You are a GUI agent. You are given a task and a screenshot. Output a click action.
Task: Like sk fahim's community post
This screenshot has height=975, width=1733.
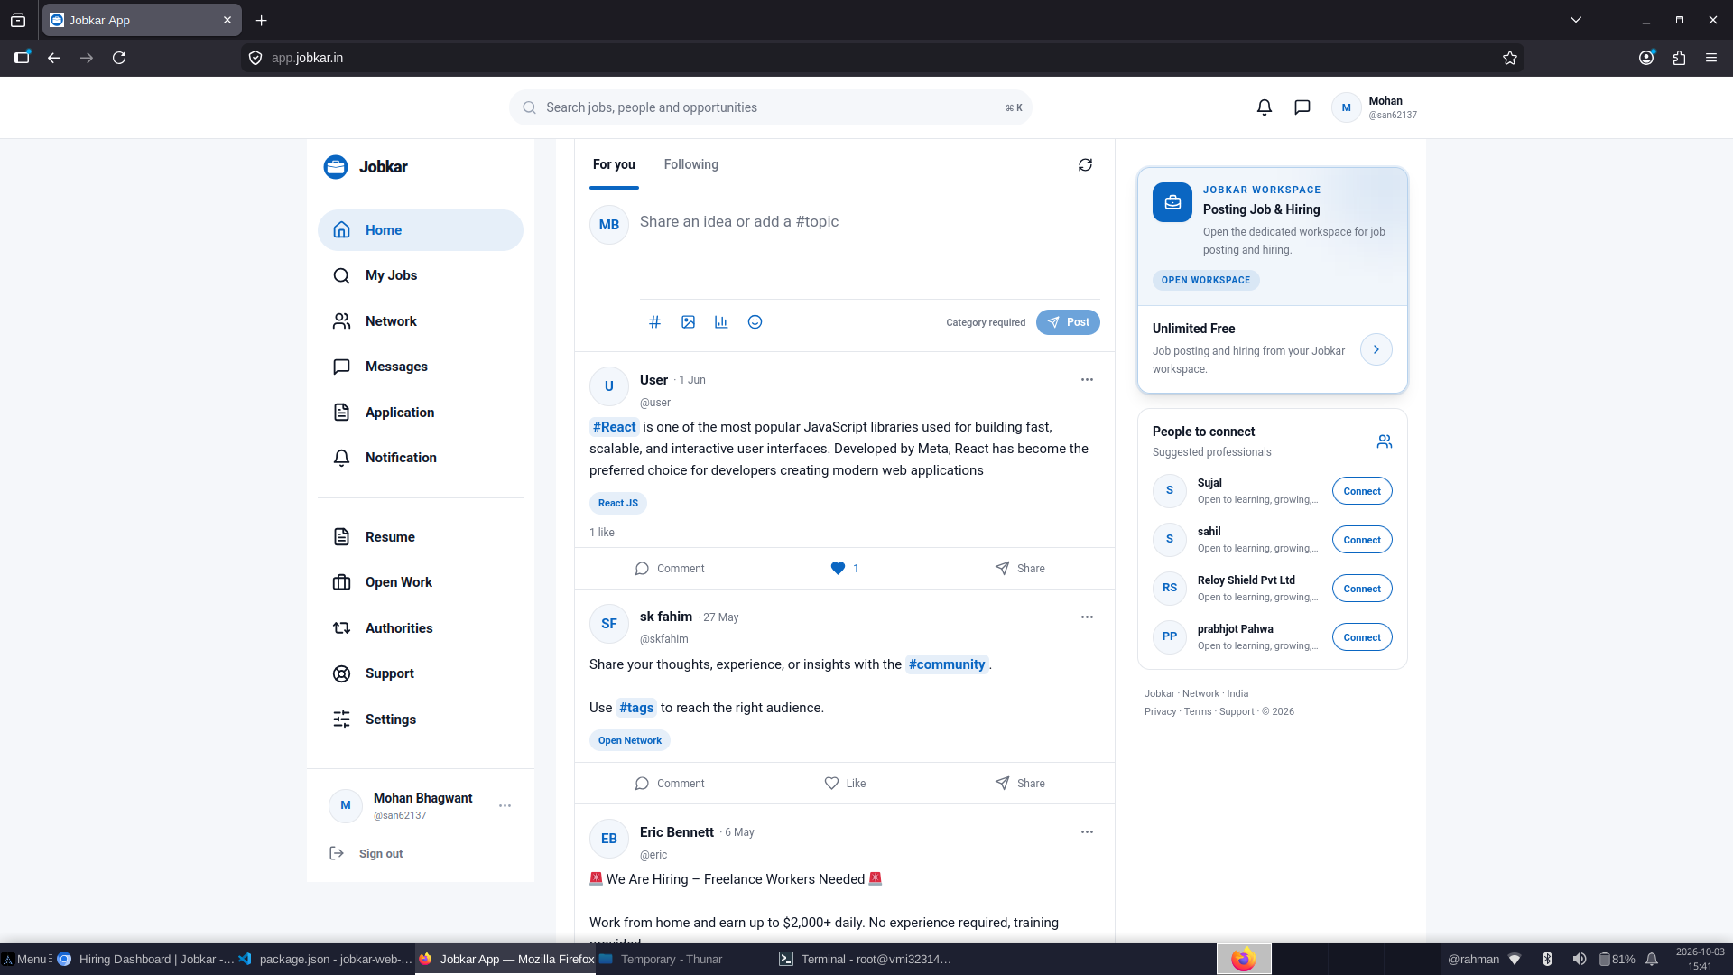[x=845, y=784]
